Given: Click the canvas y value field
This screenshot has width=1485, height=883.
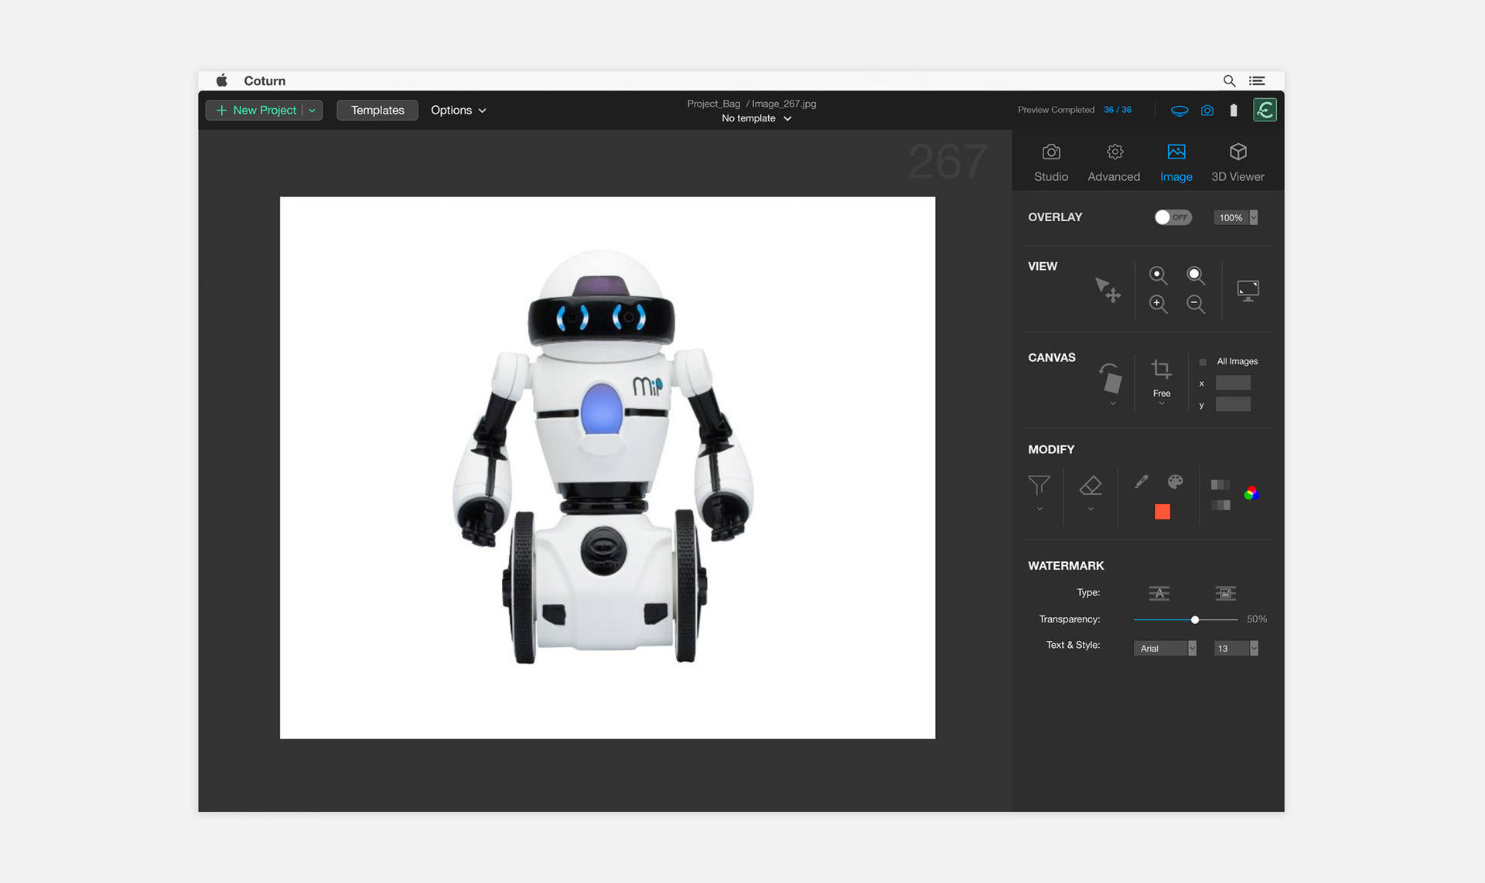Looking at the screenshot, I should 1233,404.
